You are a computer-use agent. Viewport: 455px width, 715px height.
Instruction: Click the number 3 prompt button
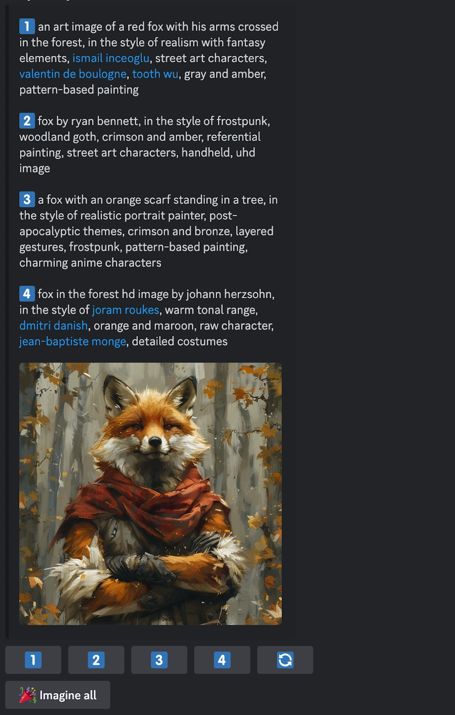pyautogui.click(x=159, y=660)
